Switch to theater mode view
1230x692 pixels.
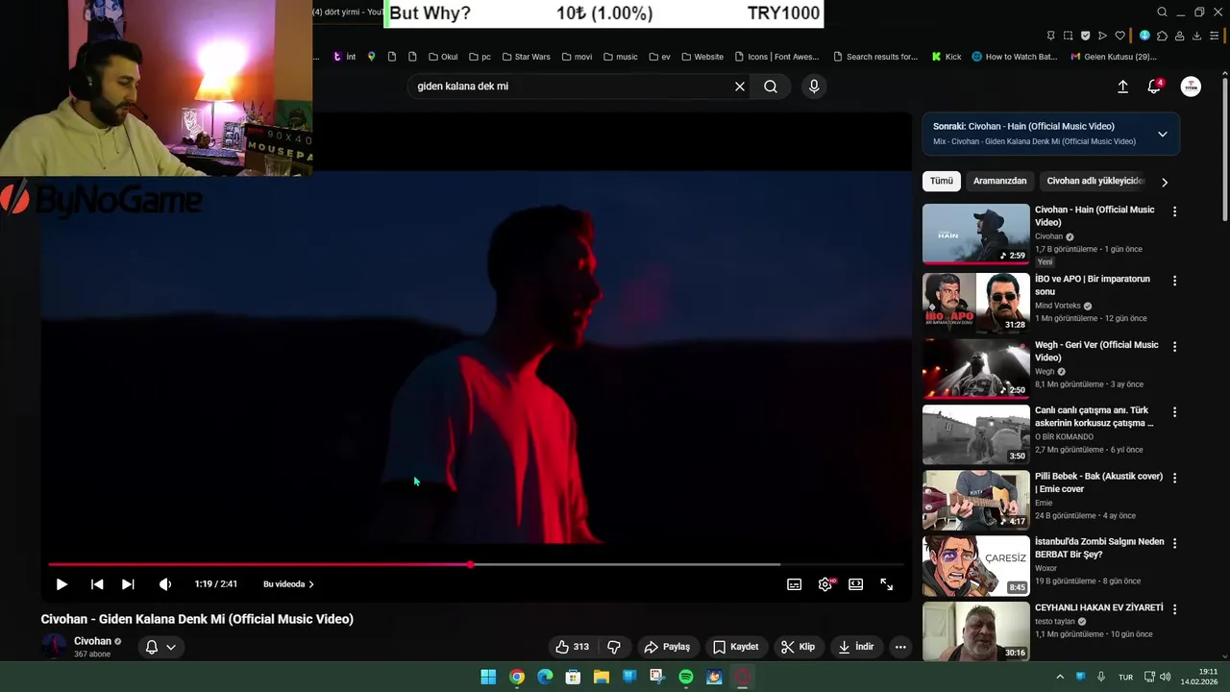856,584
